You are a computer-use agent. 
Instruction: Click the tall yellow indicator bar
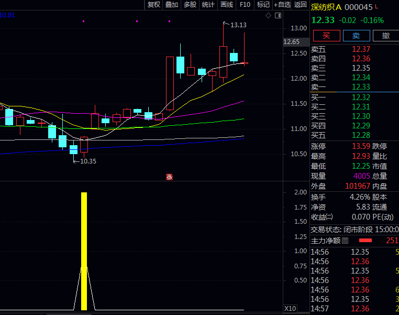point(84,251)
